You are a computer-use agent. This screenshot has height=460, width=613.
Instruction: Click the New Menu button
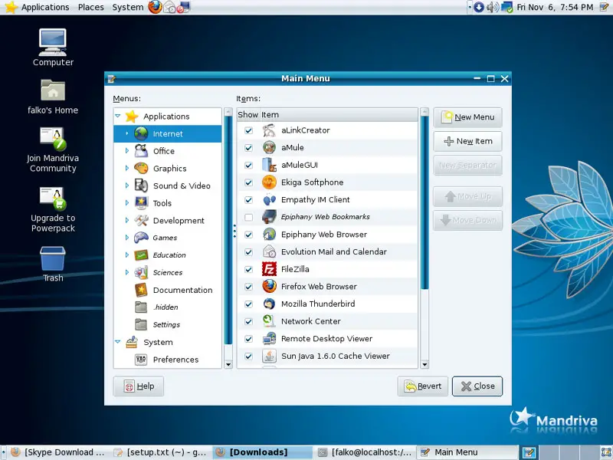click(467, 117)
